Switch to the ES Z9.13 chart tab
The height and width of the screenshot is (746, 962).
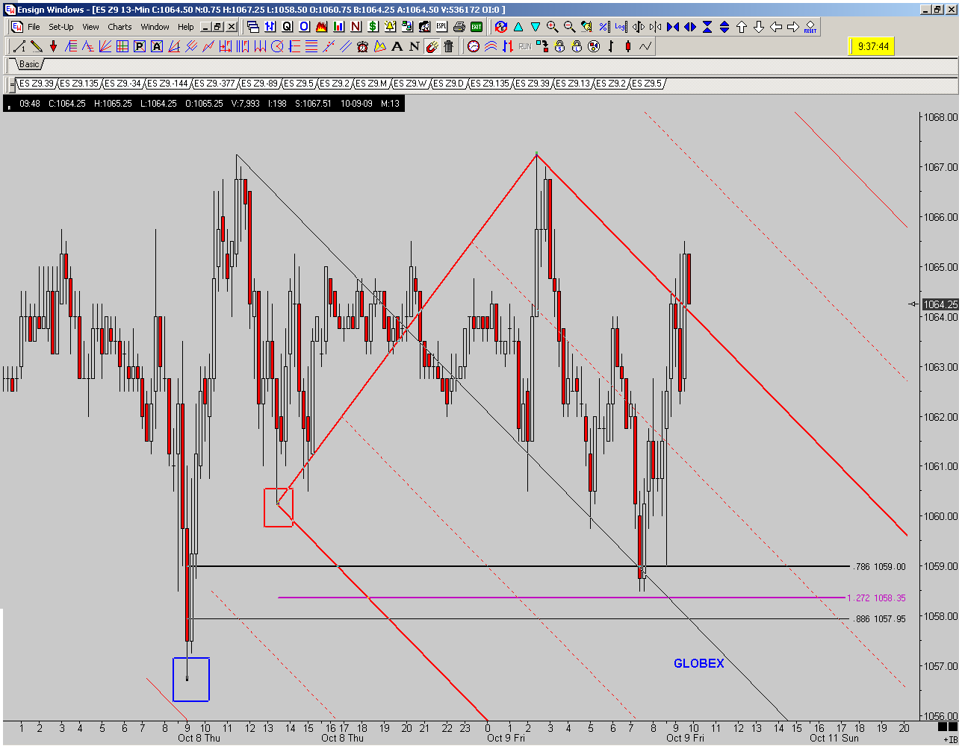[574, 84]
